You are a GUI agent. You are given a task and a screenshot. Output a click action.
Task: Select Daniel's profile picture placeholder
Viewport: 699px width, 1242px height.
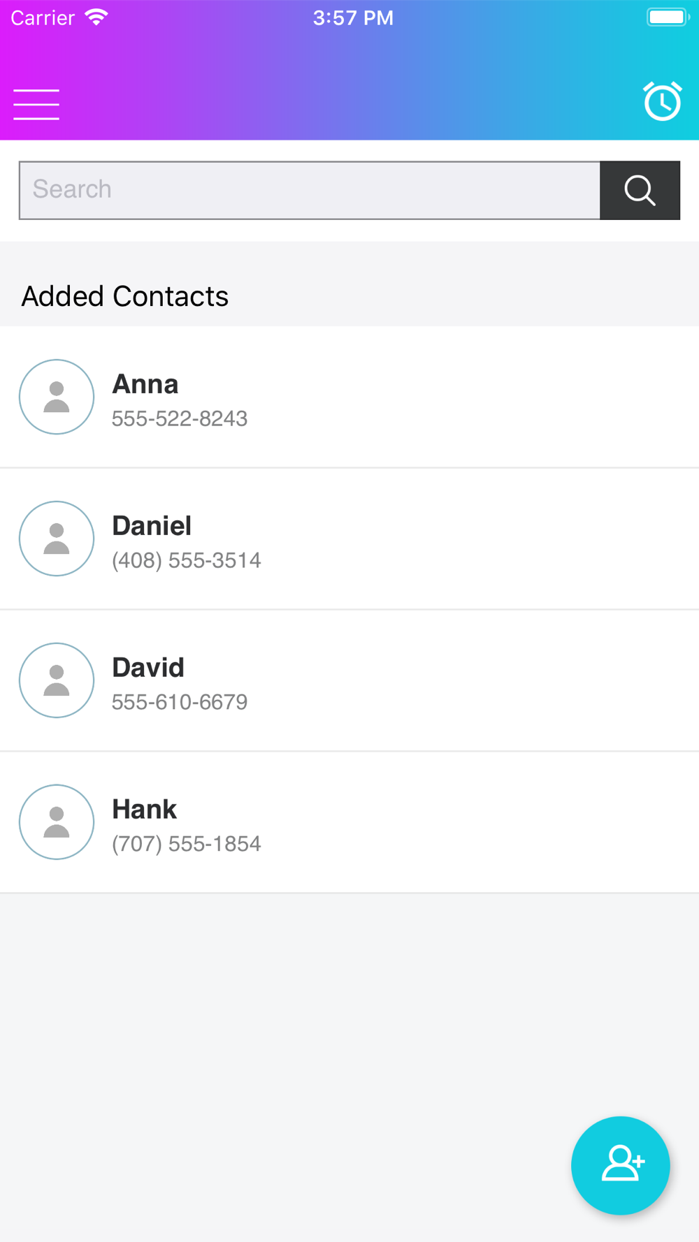[x=57, y=539]
